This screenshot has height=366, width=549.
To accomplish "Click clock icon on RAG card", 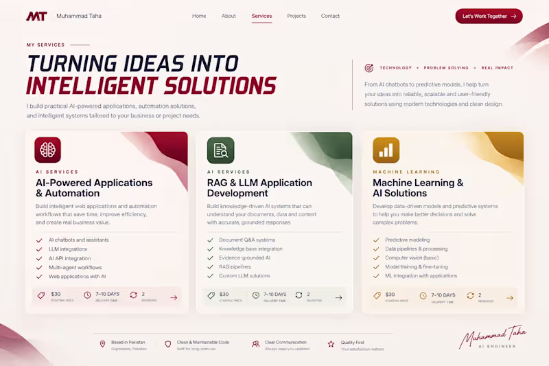I will click(x=256, y=295).
